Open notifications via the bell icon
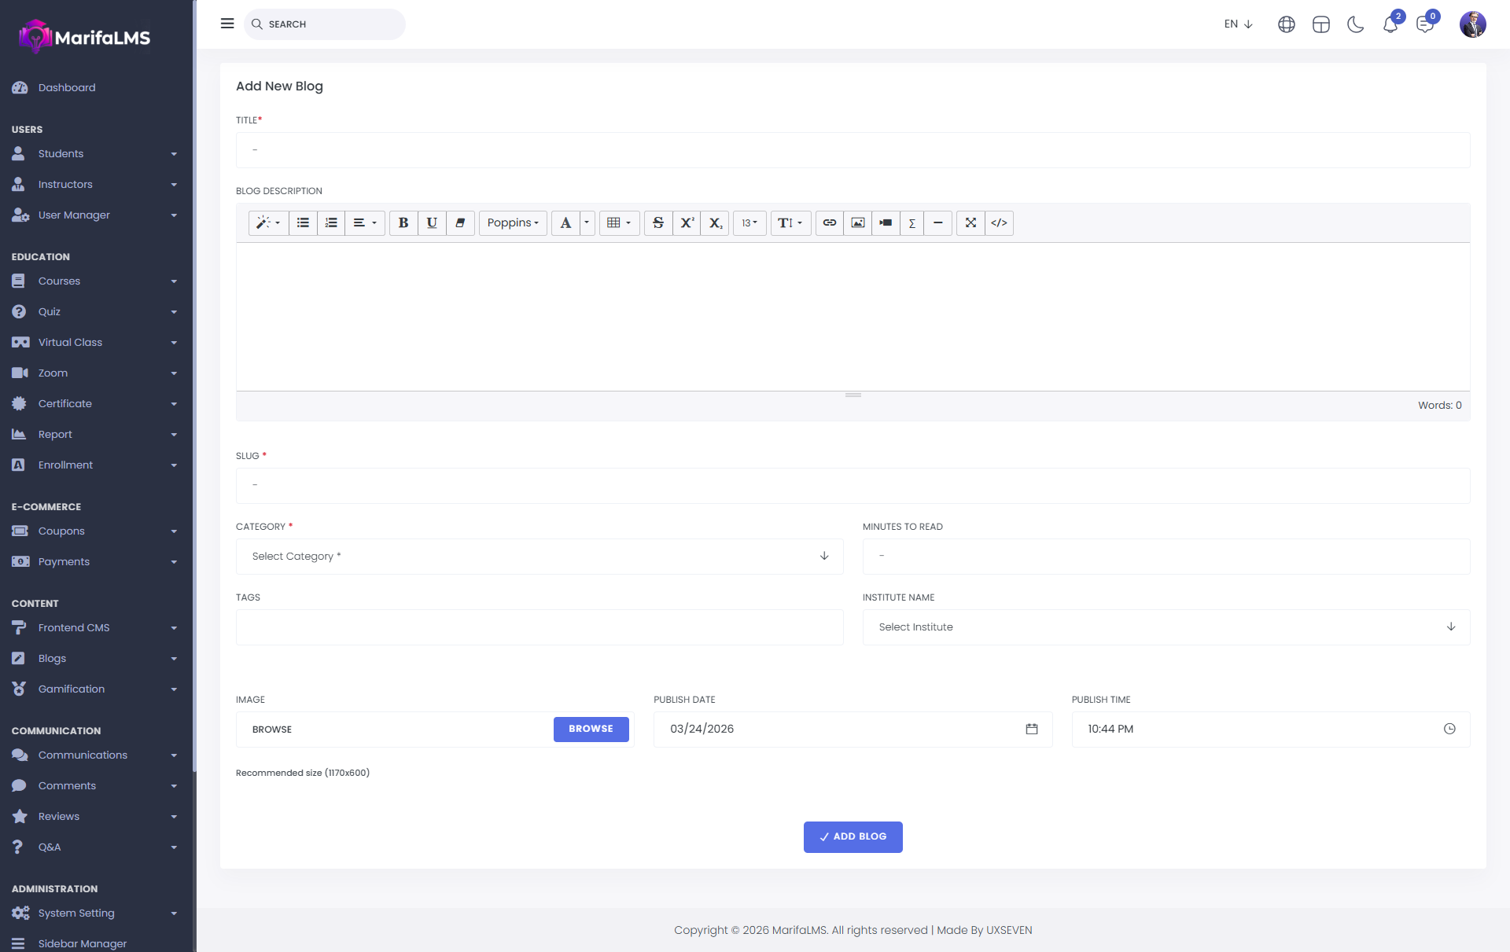 [x=1390, y=24]
